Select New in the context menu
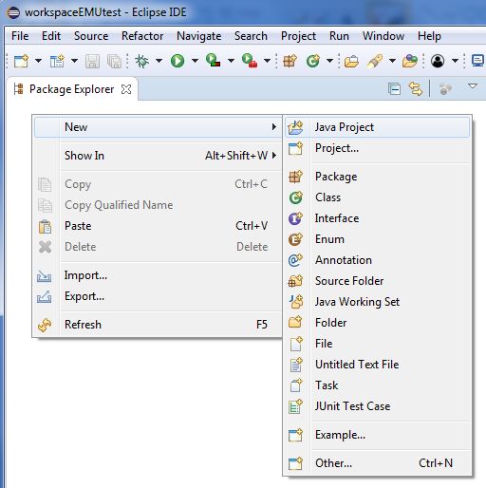 (158, 127)
